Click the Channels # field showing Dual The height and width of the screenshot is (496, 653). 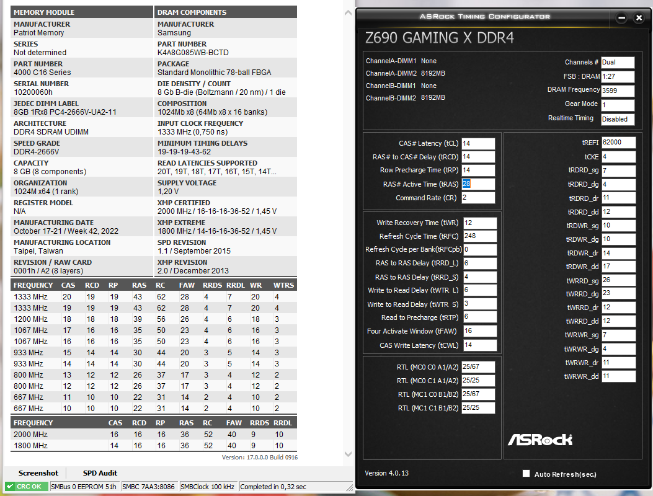pos(618,63)
